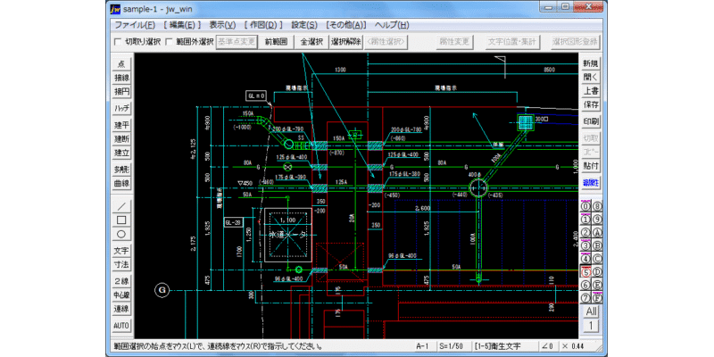Image resolution: width=714 pixels, height=357 pixels.
Task: Toggle layer 5 highlighted button
Action: 585,272
